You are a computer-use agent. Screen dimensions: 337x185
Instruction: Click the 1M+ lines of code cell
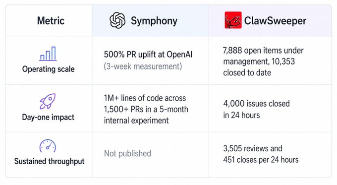(x=146, y=109)
